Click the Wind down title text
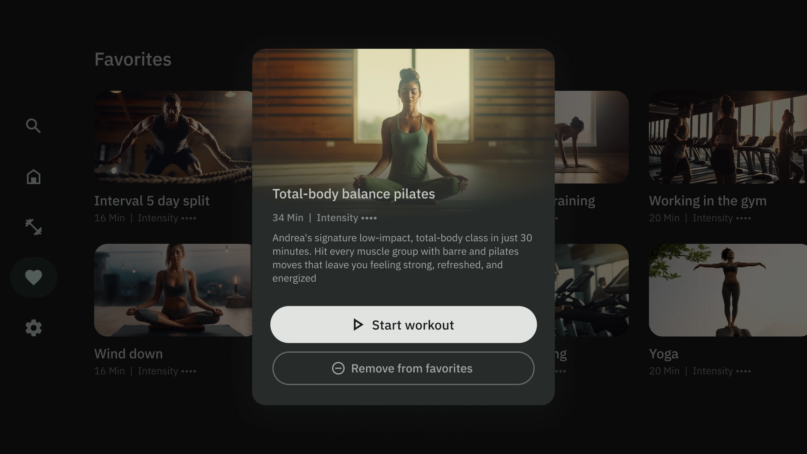 [128, 354]
